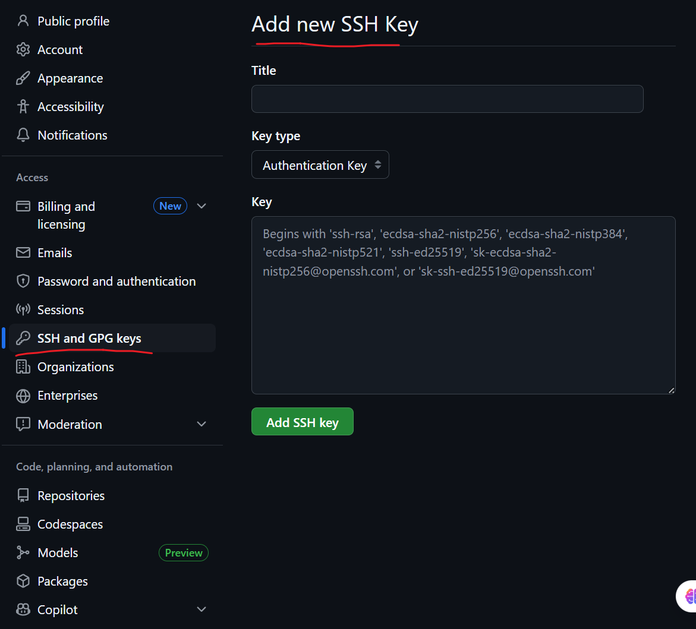The height and width of the screenshot is (629, 696).
Task: Click the Title field label
Action: (x=264, y=71)
